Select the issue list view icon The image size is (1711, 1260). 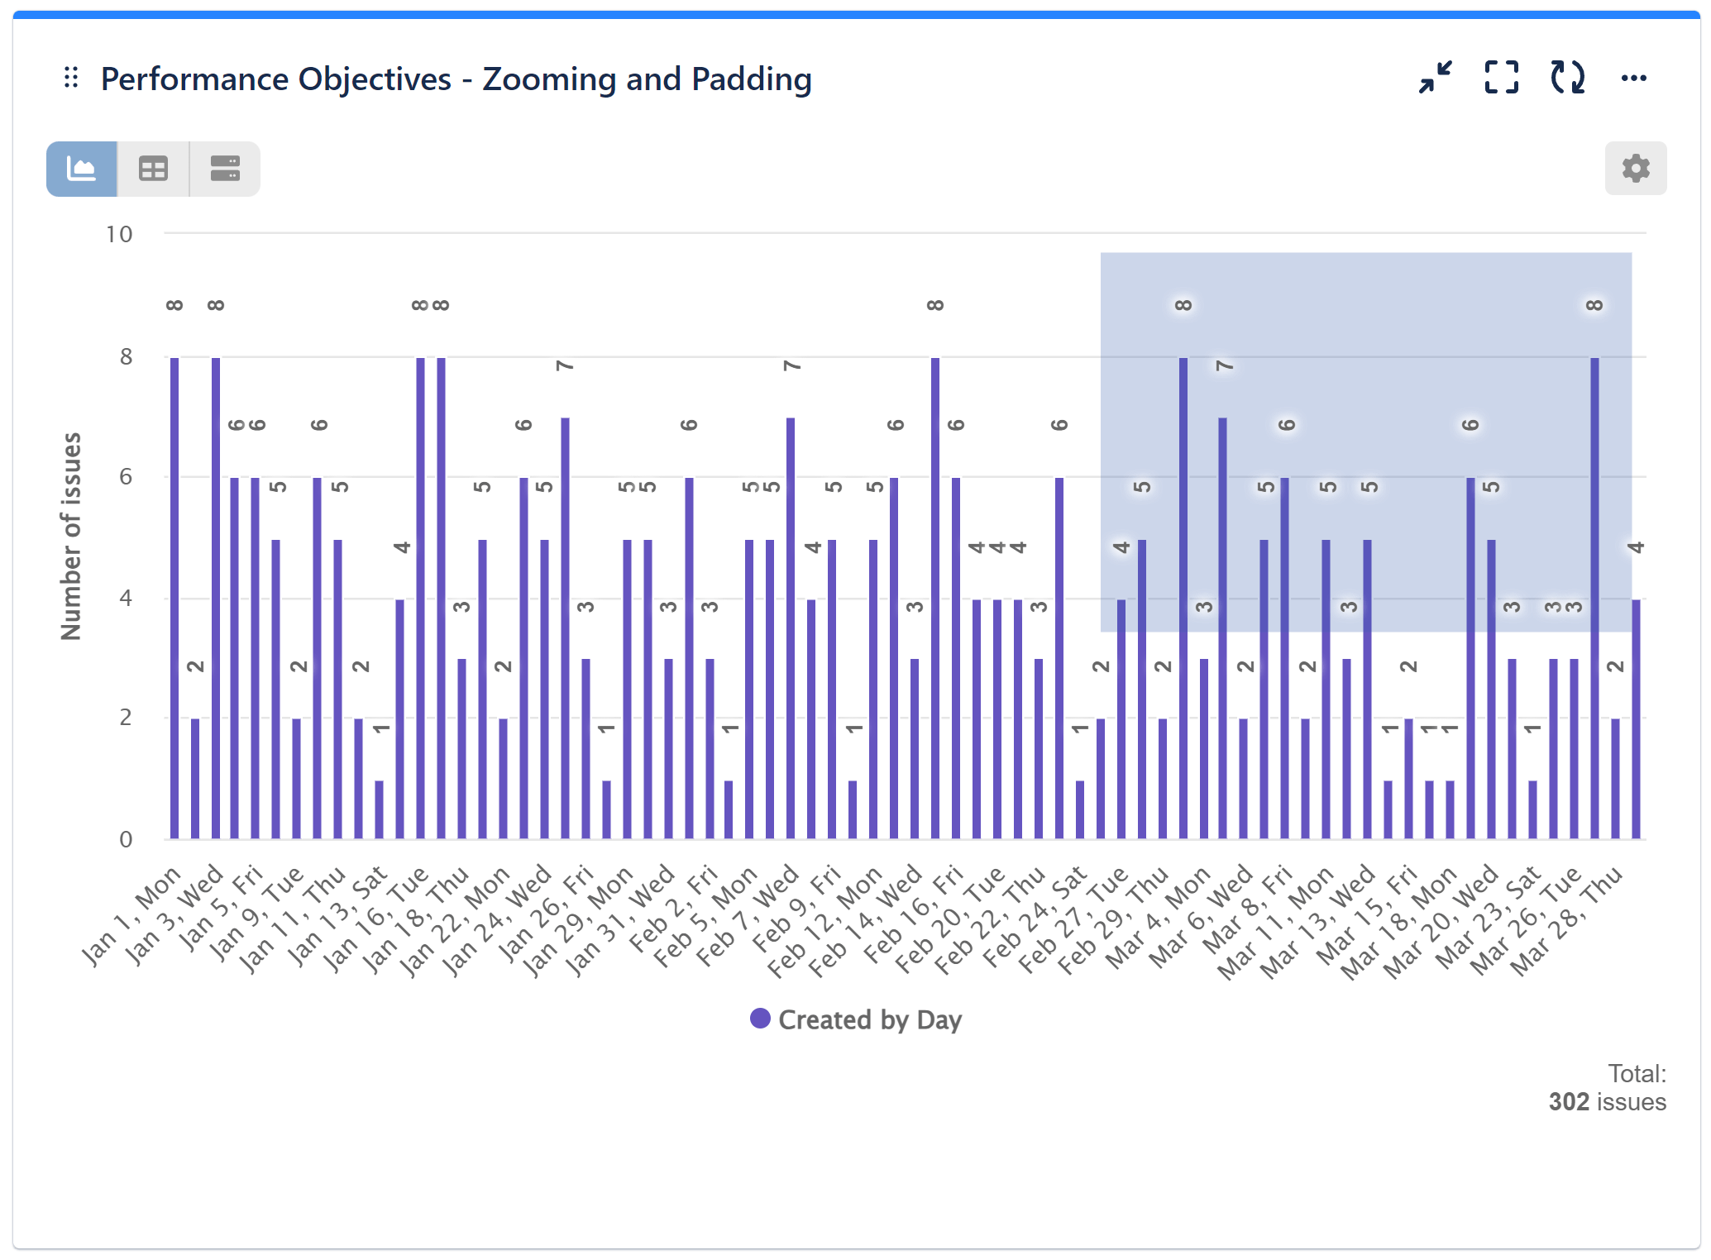[224, 168]
